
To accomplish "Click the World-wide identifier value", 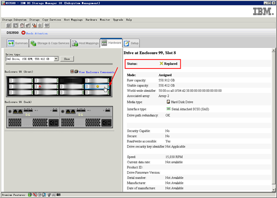I will [x=190, y=91].
